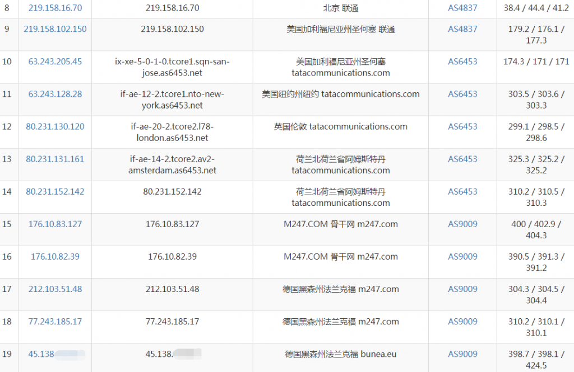The width and height of the screenshot is (574, 372).
Task: Click the IP link 219.158.16.70
Action: click(x=55, y=8)
